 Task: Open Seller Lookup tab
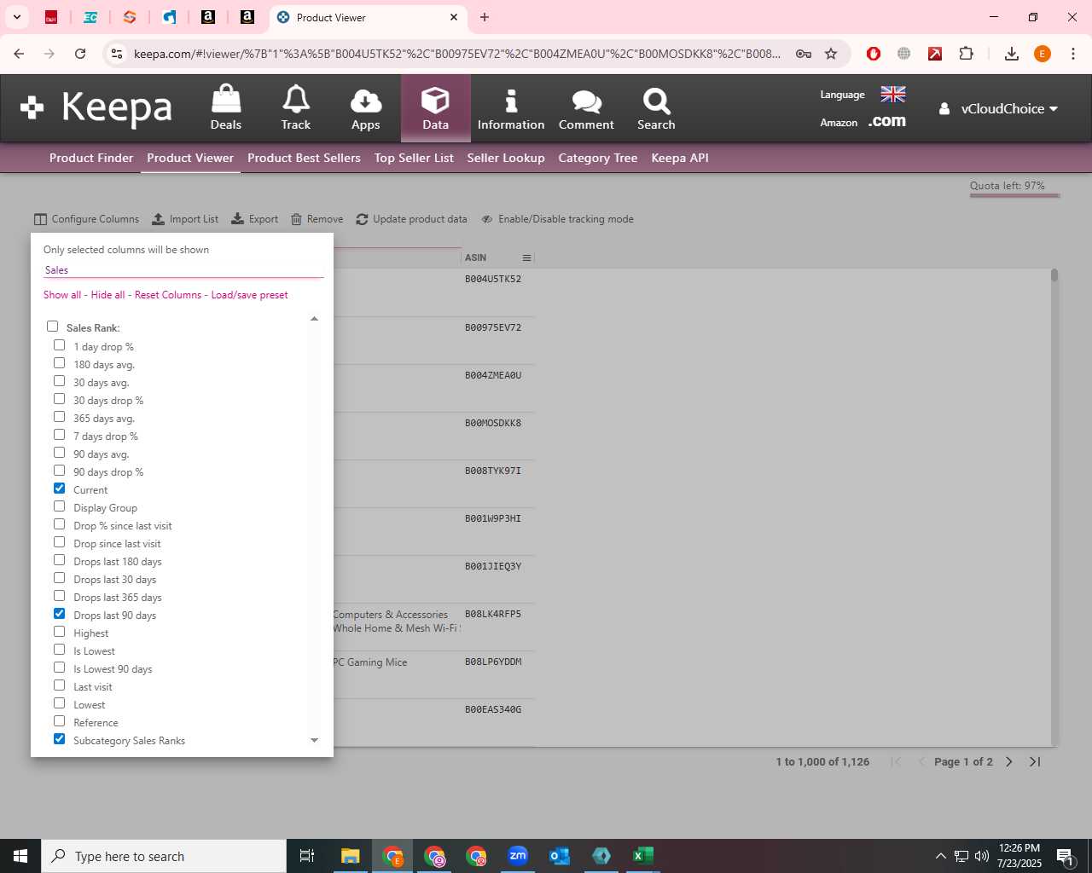pyautogui.click(x=506, y=158)
